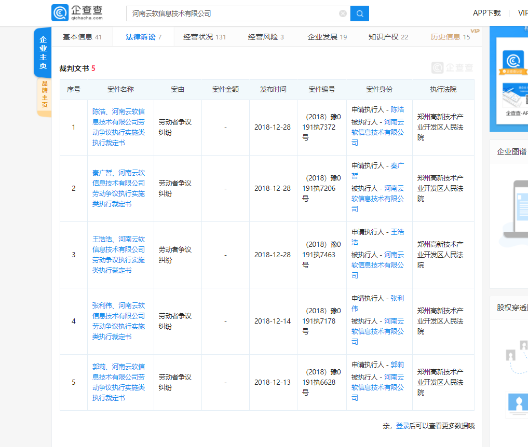The width and height of the screenshot is (528, 447).
Task: Click applicant name 郭莉 in row 5
Action: click(397, 365)
